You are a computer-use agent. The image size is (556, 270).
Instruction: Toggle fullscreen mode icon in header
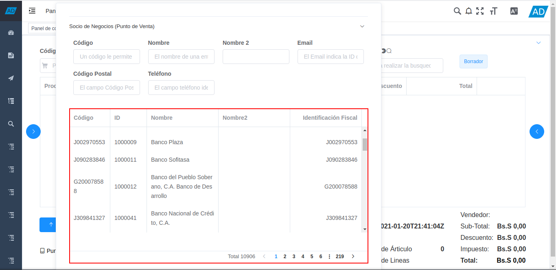480,11
